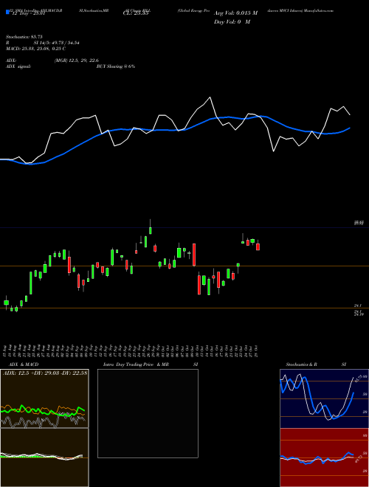Click the red RSI mini chart panel
The image size is (369, 487).
pos(324,457)
